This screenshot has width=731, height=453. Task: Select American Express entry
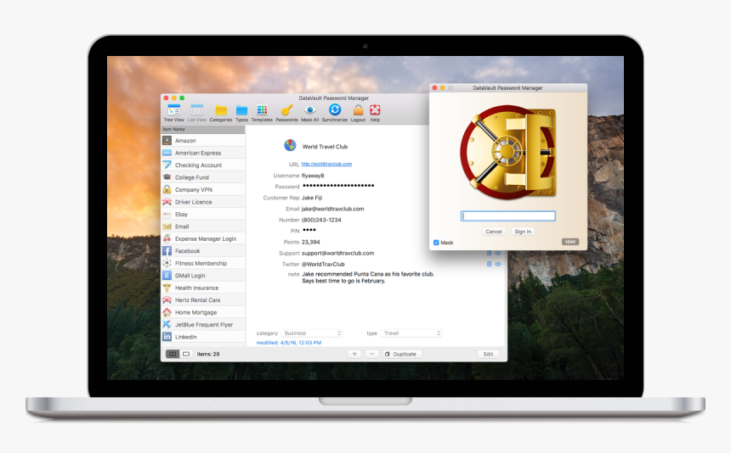pyautogui.click(x=203, y=153)
